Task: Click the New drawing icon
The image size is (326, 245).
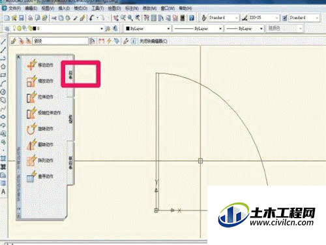Action: pos(7,18)
